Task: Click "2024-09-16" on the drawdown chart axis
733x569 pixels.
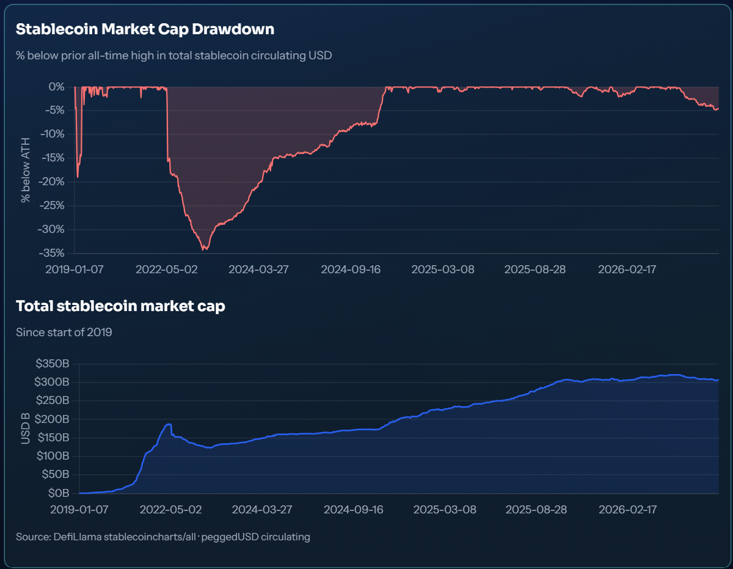Action: point(351,270)
